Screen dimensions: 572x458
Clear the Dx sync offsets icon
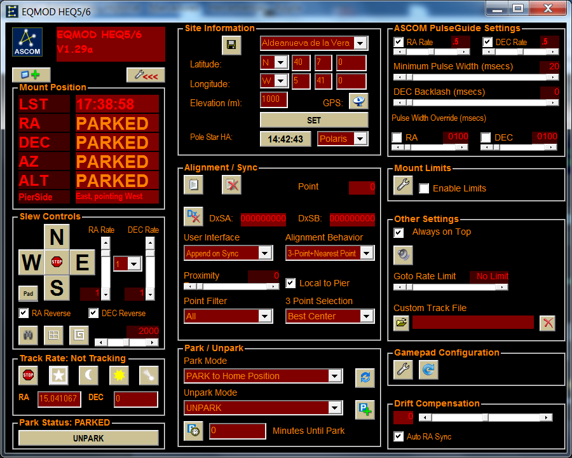pos(193,216)
